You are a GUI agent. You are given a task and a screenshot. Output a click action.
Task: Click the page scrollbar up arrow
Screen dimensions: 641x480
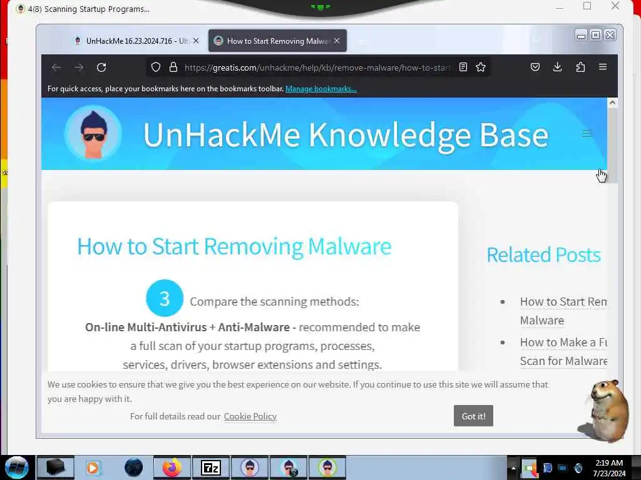(x=612, y=102)
